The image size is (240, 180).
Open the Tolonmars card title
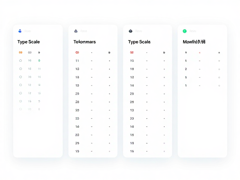click(x=84, y=42)
